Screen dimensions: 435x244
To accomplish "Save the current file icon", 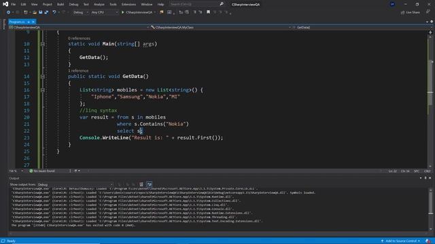I will click(41, 12).
